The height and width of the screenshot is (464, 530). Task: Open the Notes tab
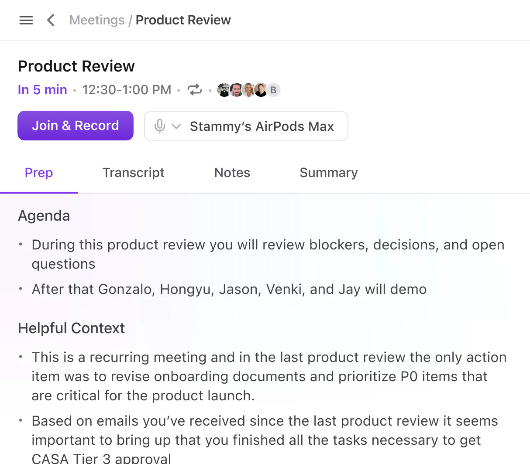[232, 173]
